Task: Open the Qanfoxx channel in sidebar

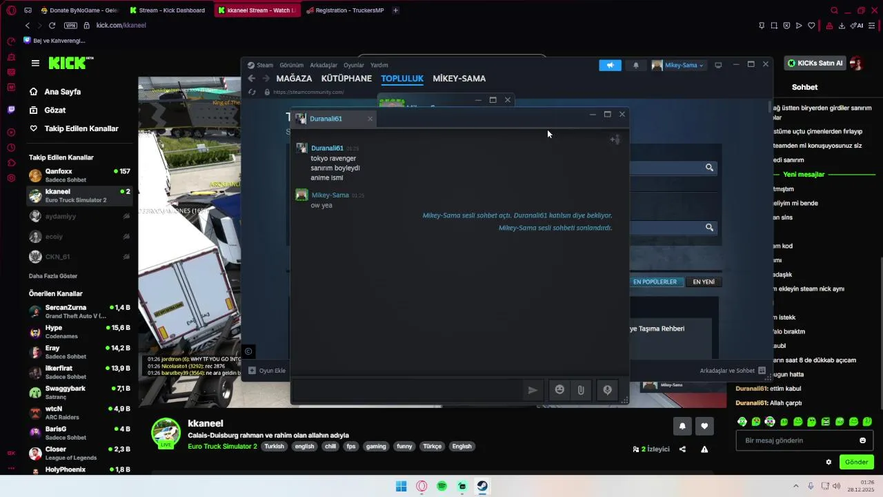Action: pyautogui.click(x=79, y=175)
